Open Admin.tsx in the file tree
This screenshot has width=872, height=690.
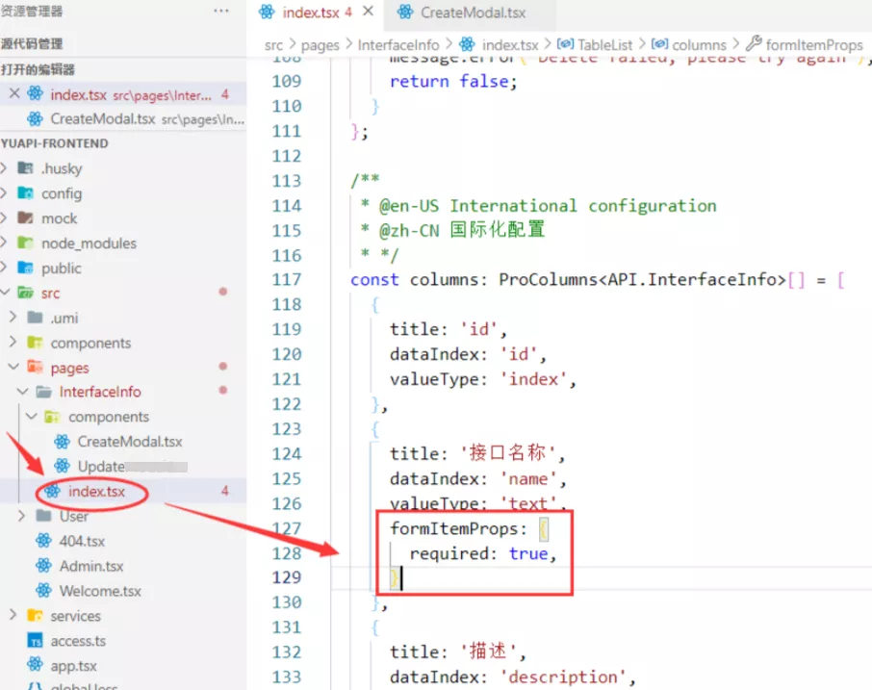click(x=91, y=566)
